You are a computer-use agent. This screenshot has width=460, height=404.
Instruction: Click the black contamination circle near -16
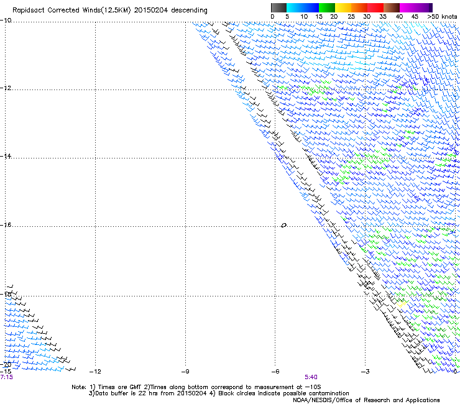[x=283, y=225]
